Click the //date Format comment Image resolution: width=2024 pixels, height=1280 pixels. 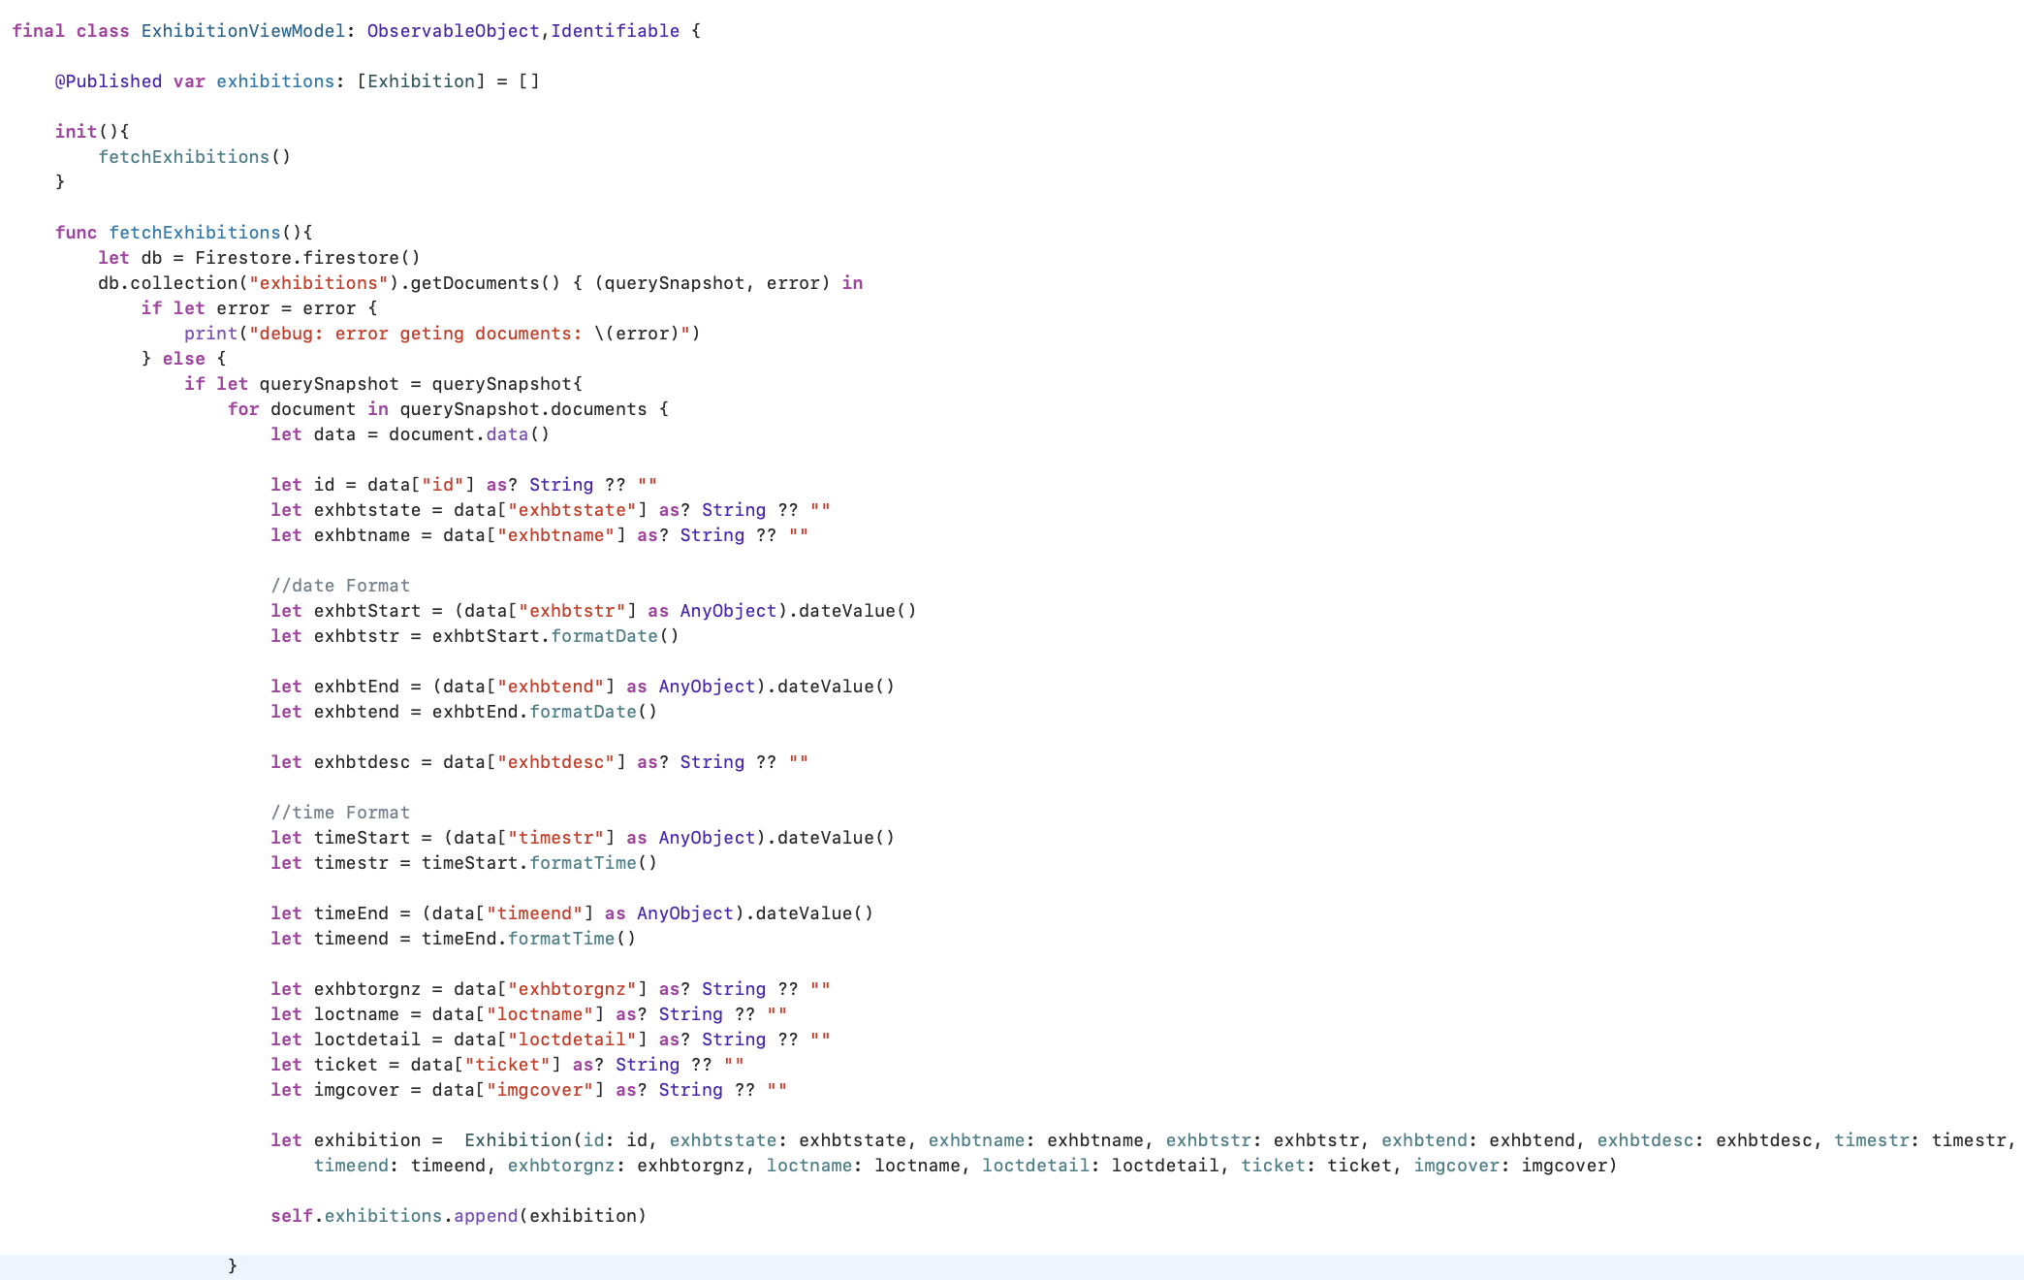click(340, 586)
